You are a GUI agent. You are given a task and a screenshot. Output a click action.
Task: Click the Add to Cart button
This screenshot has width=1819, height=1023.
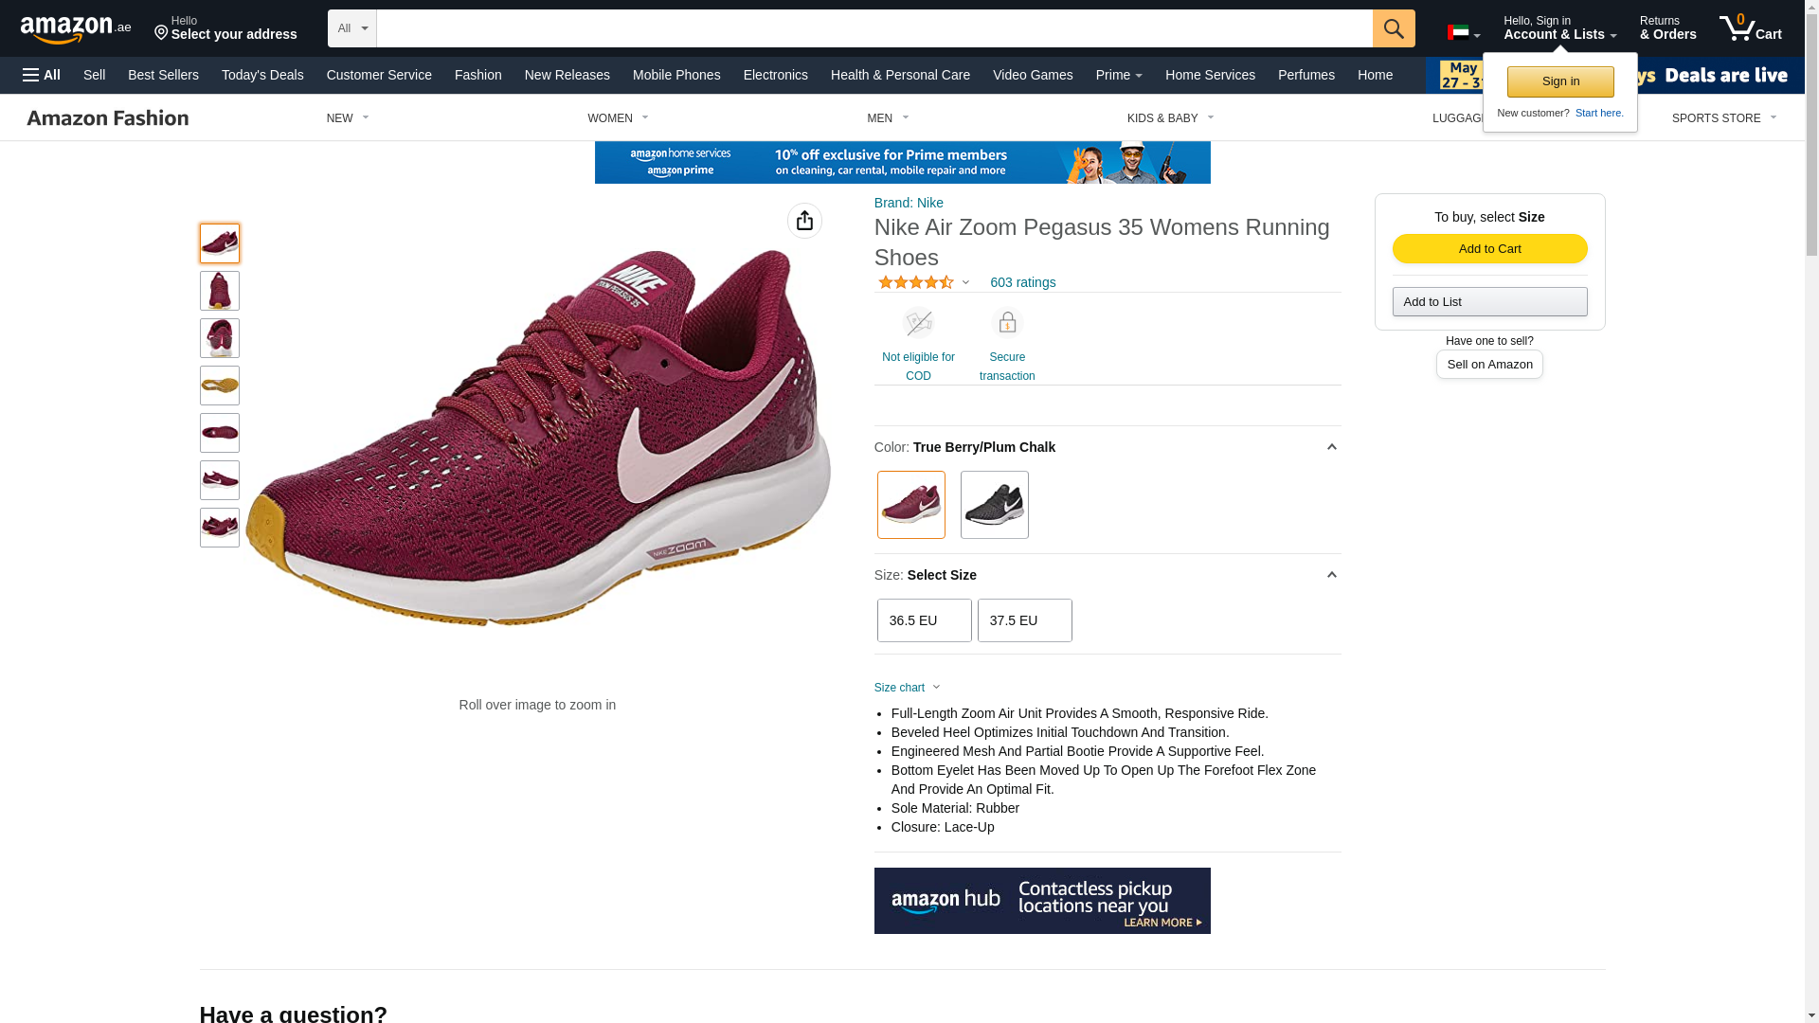[1489, 248]
